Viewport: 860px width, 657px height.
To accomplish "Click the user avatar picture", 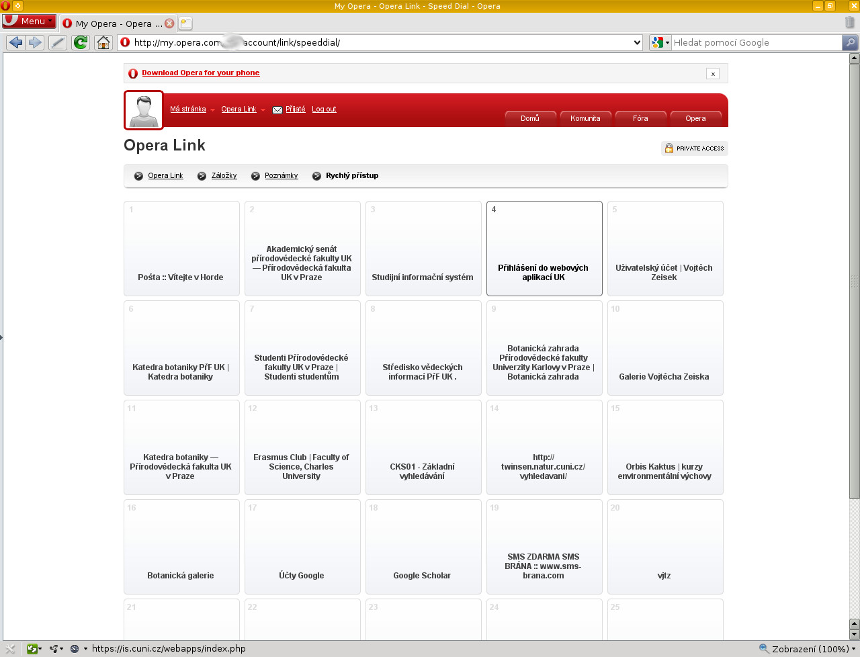I will click(x=144, y=110).
